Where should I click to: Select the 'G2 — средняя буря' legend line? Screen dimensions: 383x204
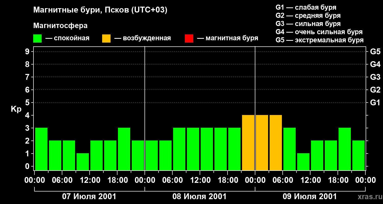[x=308, y=16]
